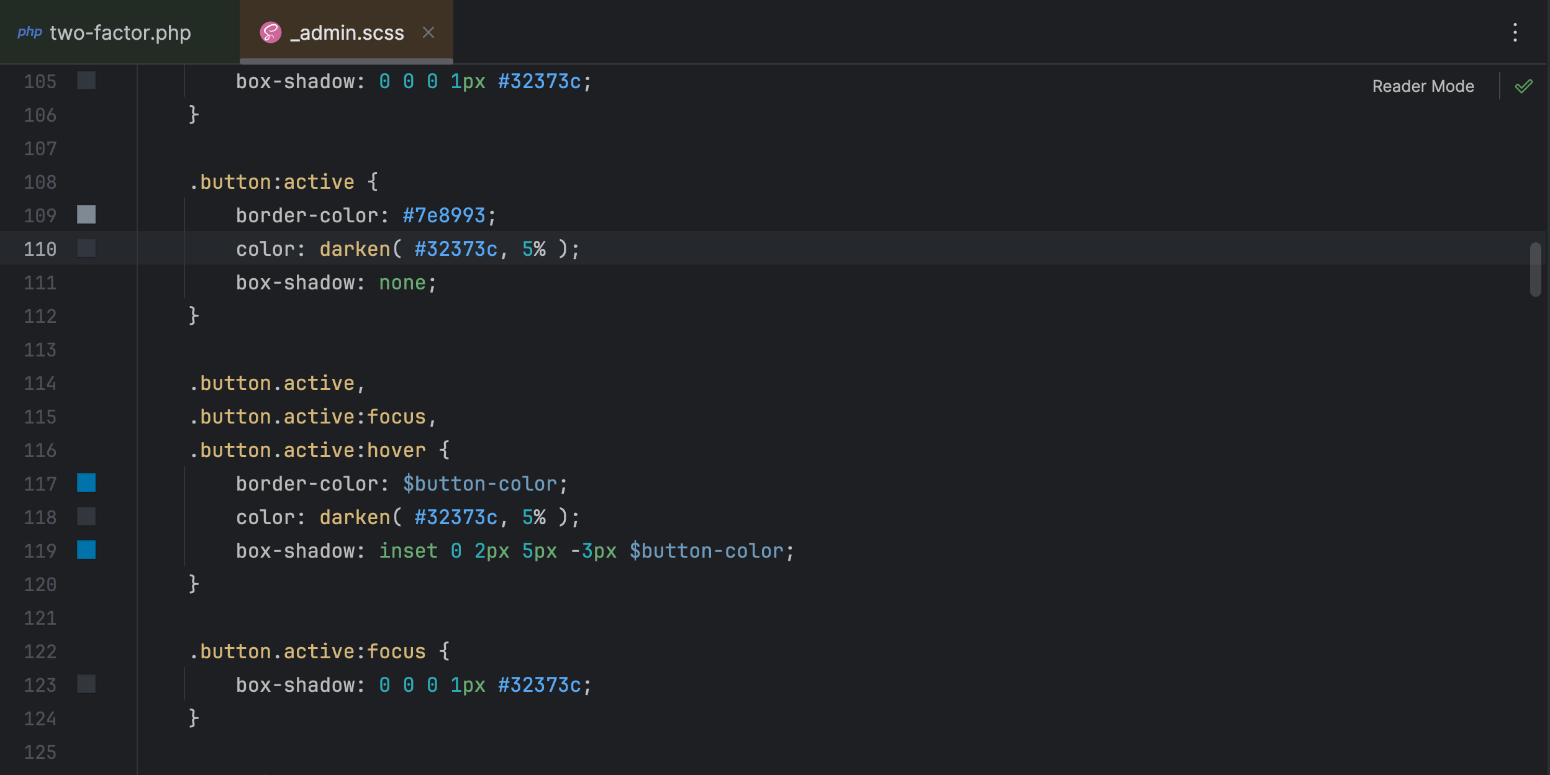The image size is (1550, 775).
Task: Select the _admin.scss tab
Action: [346, 32]
